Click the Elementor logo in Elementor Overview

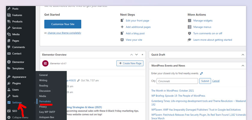(45, 64)
